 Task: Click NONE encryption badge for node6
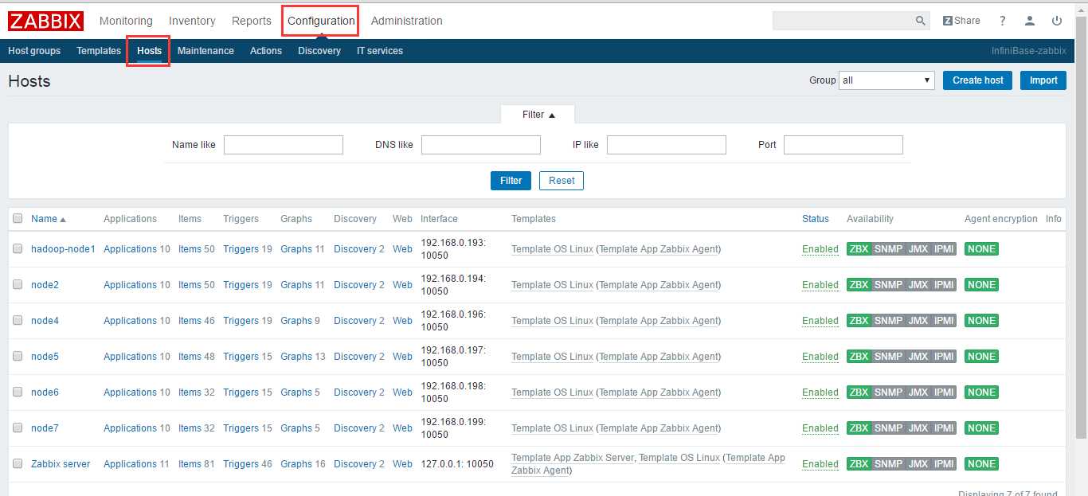(981, 393)
